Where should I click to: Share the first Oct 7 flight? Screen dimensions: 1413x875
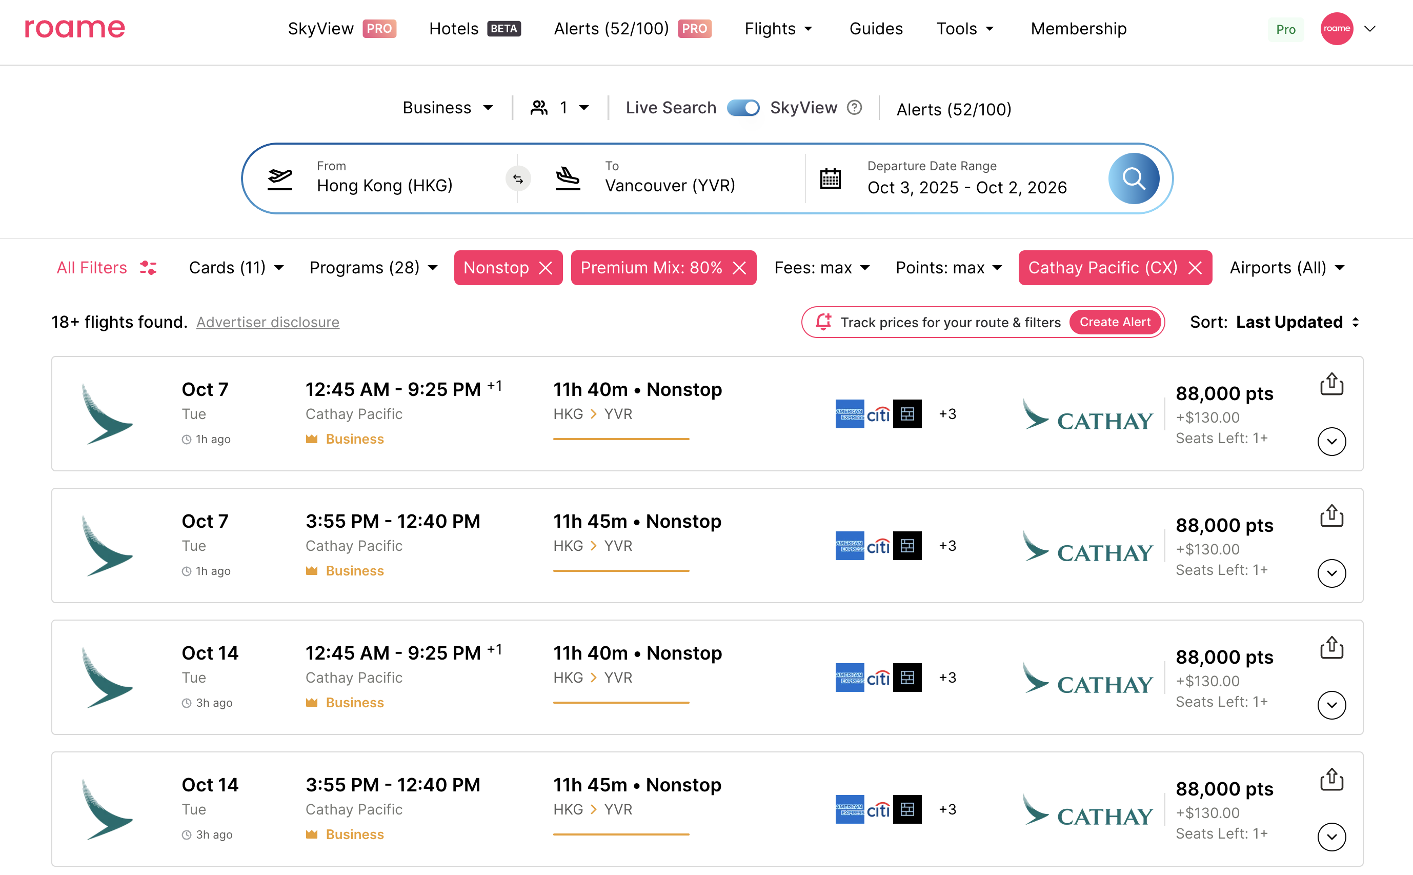tap(1331, 384)
